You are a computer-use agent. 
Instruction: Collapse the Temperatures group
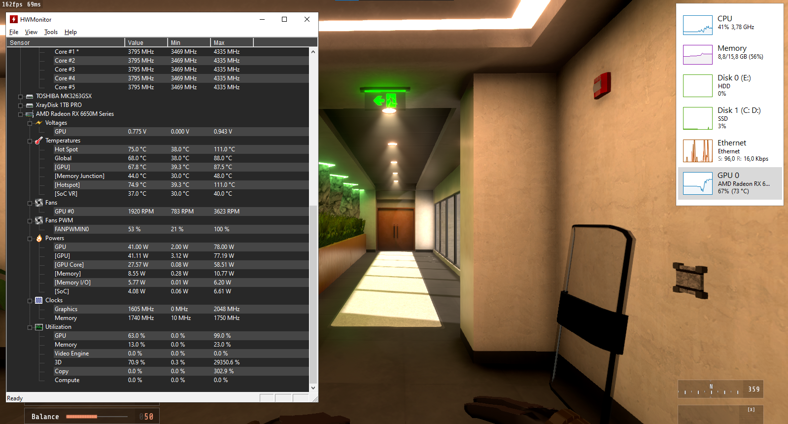pyautogui.click(x=30, y=141)
